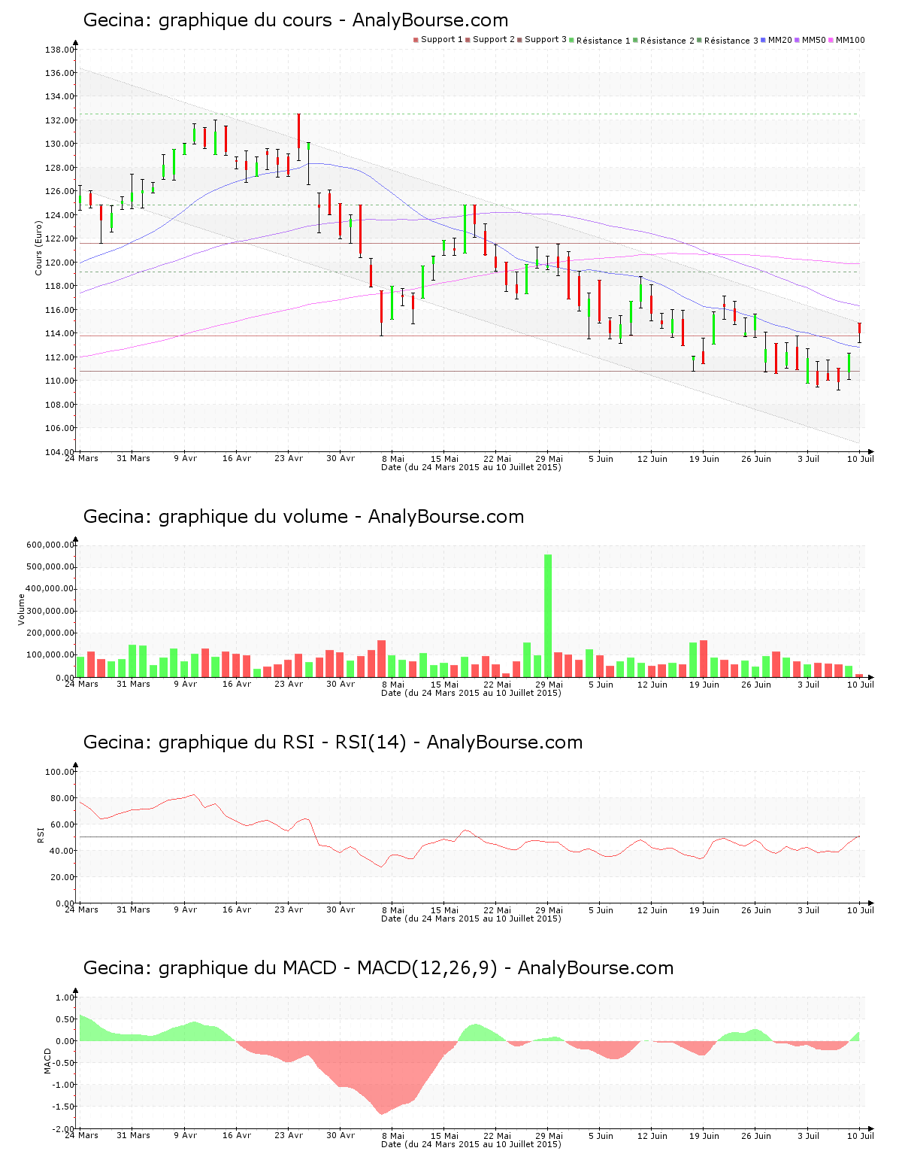This screenshot has height=1166, width=902.
Task: Select the MM100 legend color square
Action: 831,40
